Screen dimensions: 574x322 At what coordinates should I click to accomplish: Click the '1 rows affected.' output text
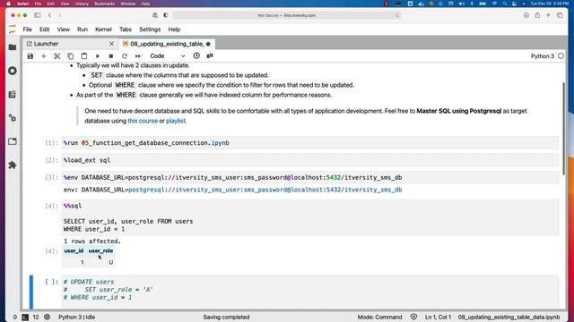91,241
